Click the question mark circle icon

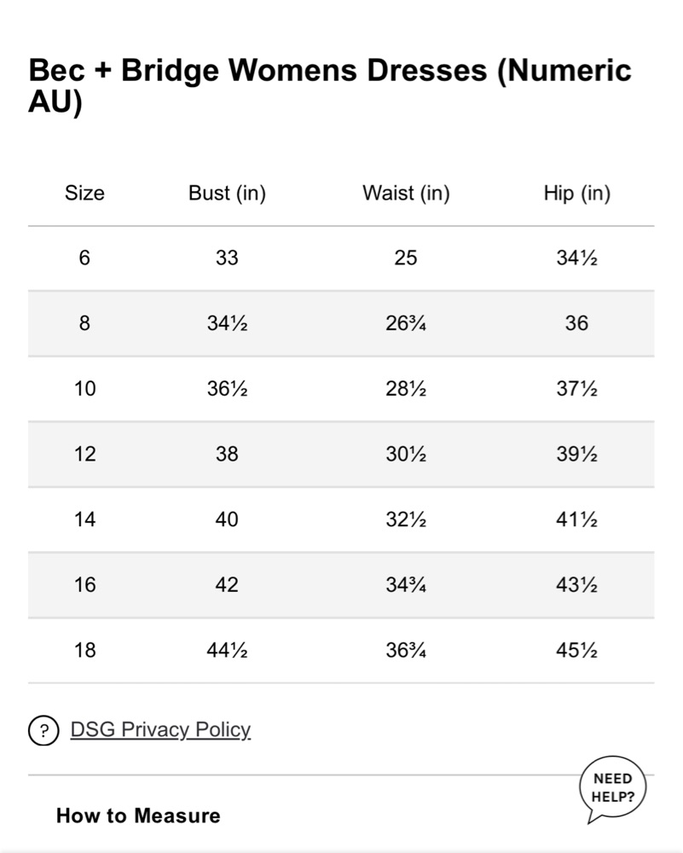(x=43, y=730)
